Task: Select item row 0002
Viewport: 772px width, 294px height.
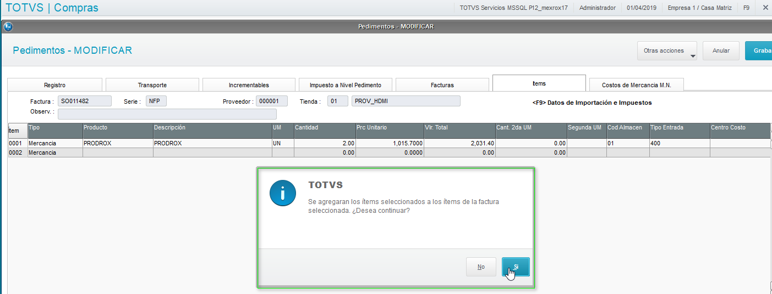Action: tap(389, 152)
